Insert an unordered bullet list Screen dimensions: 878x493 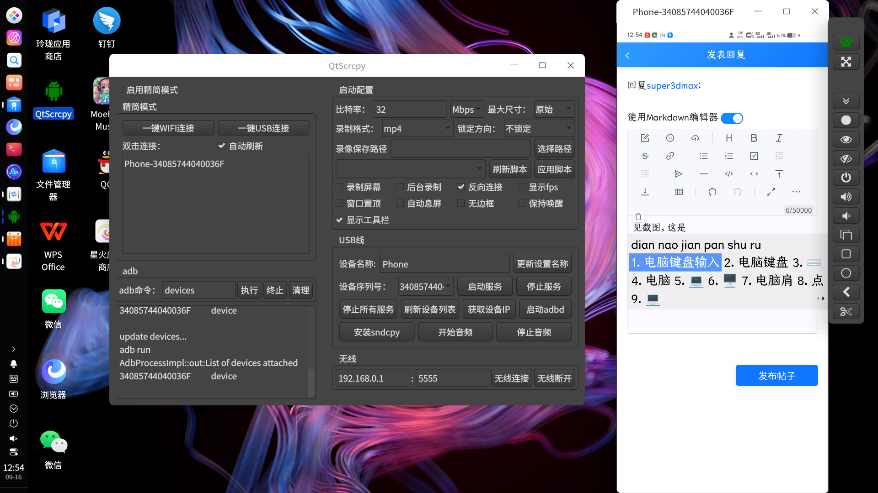(x=704, y=156)
